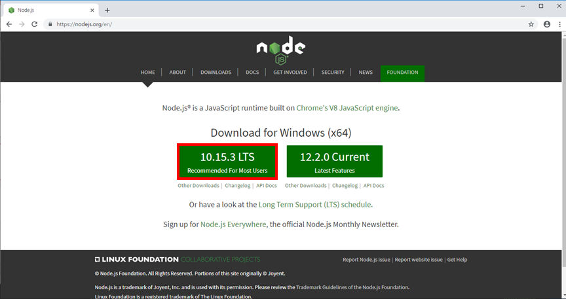Click the Node.js logo in header

pyautogui.click(x=281, y=50)
